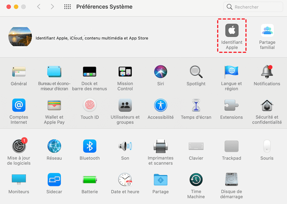
Task: Open Touch ID fingerprint settings
Action: (x=90, y=105)
